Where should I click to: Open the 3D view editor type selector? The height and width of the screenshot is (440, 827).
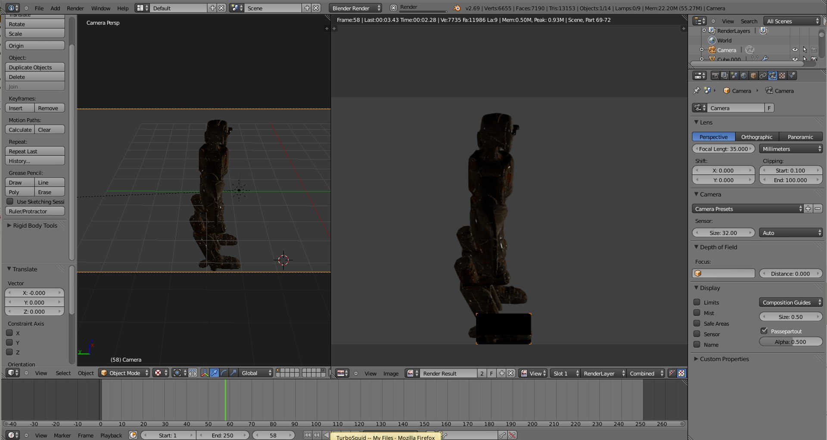[x=13, y=373]
